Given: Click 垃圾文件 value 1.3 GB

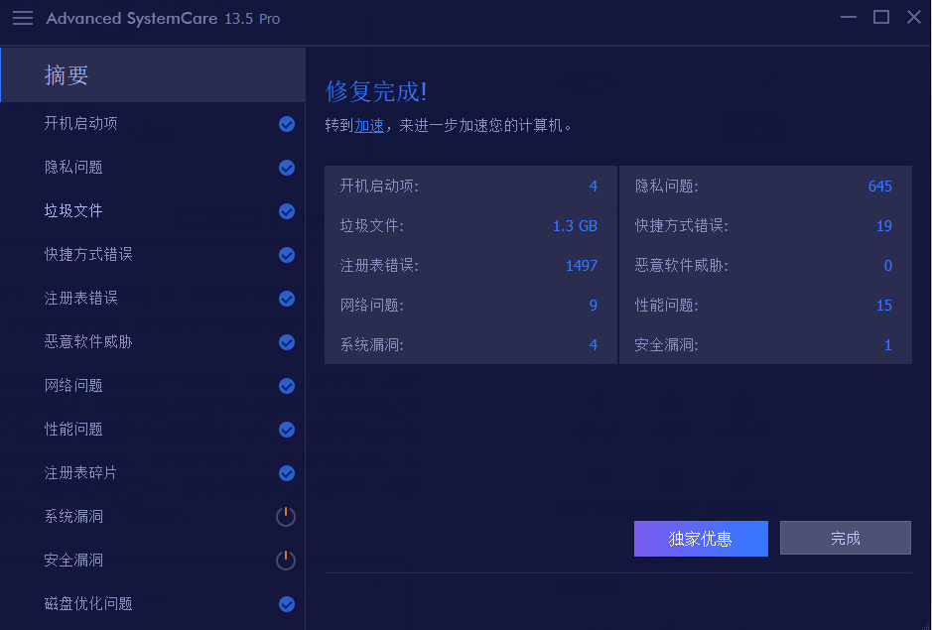Looking at the screenshot, I should (575, 226).
